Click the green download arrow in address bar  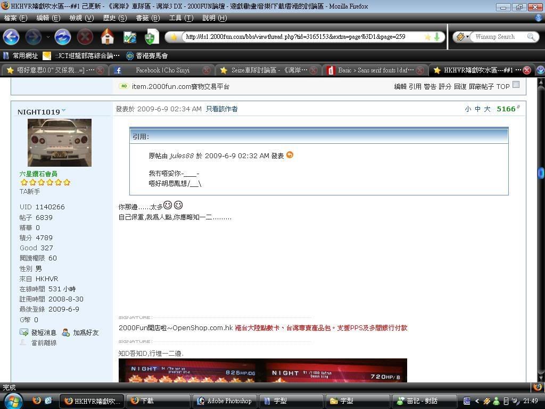(437, 37)
